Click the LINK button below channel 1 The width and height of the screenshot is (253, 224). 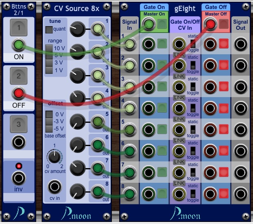pos(178,55)
